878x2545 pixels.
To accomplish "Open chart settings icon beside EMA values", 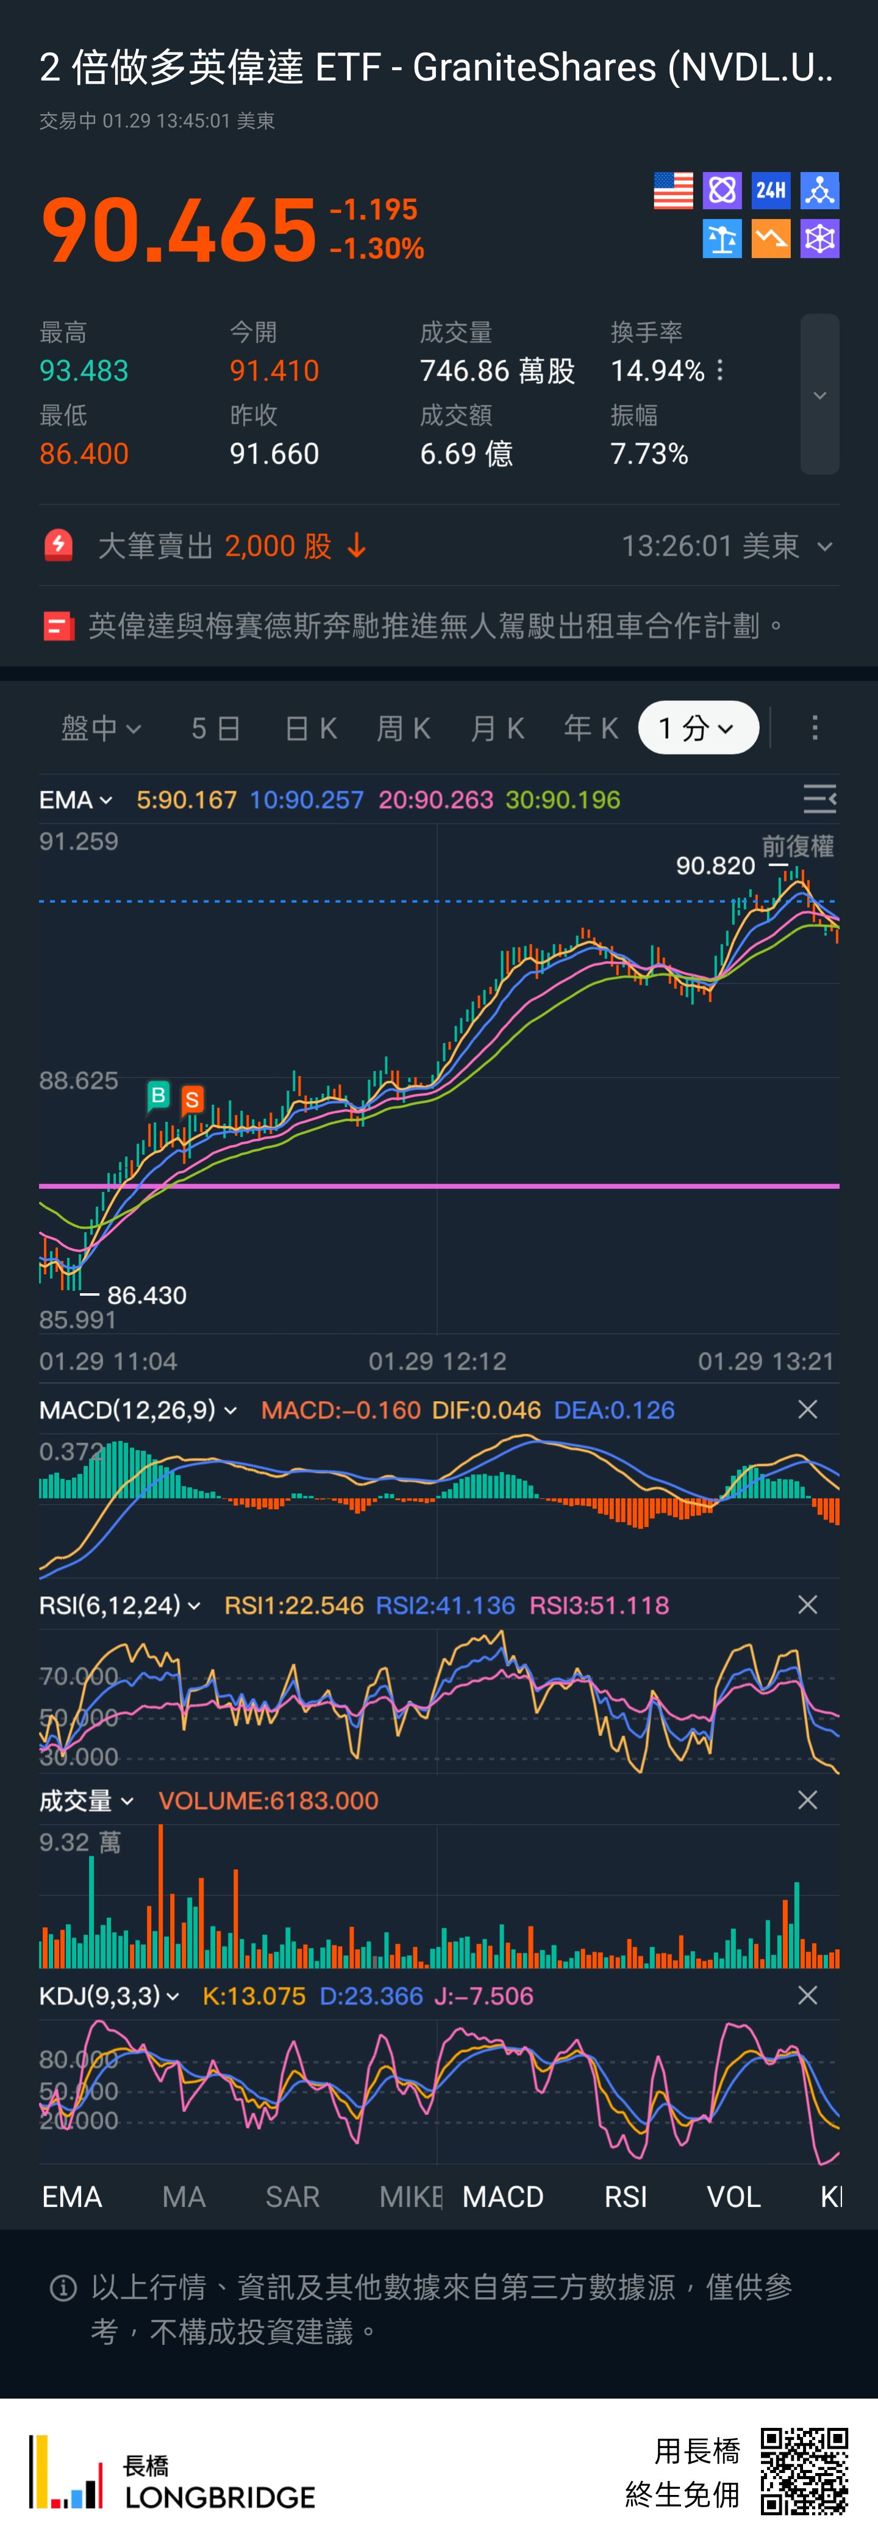I will pyautogui.click(x=819, y=799).
